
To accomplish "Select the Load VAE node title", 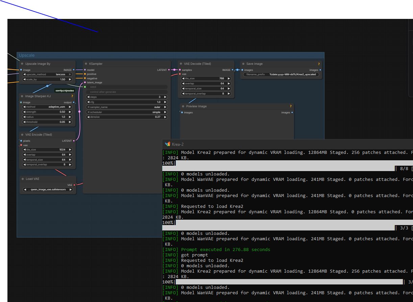I will tap(32, 179).
